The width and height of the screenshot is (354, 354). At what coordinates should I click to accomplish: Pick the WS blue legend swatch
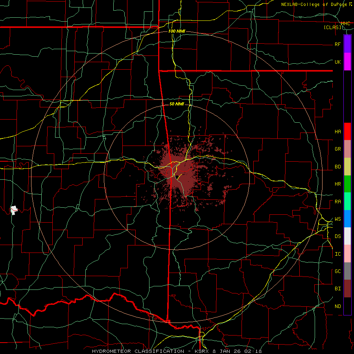[x=347, y=219]
